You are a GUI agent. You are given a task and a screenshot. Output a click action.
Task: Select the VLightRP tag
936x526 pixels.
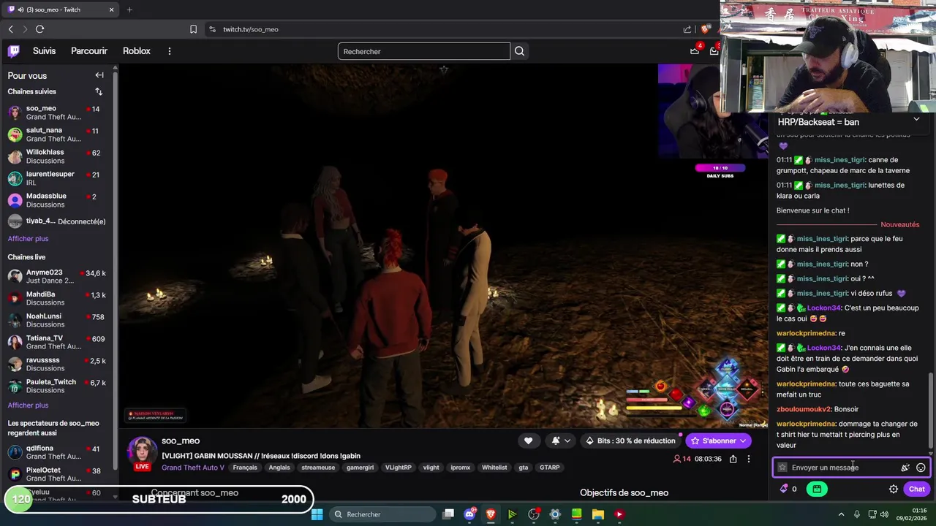click(x=399, y=468)
